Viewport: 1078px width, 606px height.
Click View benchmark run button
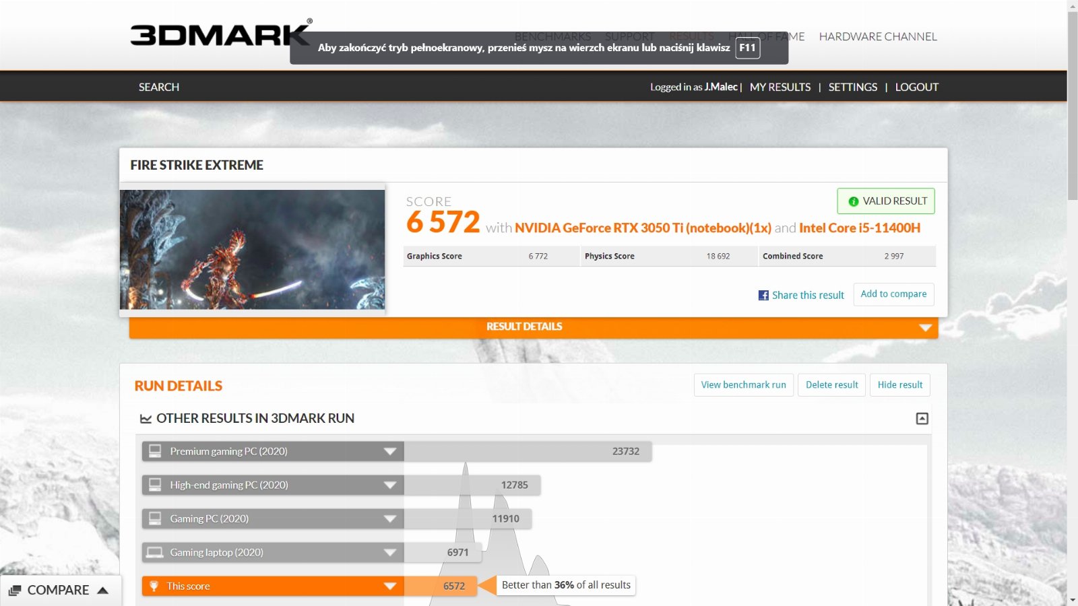point(744,384)
